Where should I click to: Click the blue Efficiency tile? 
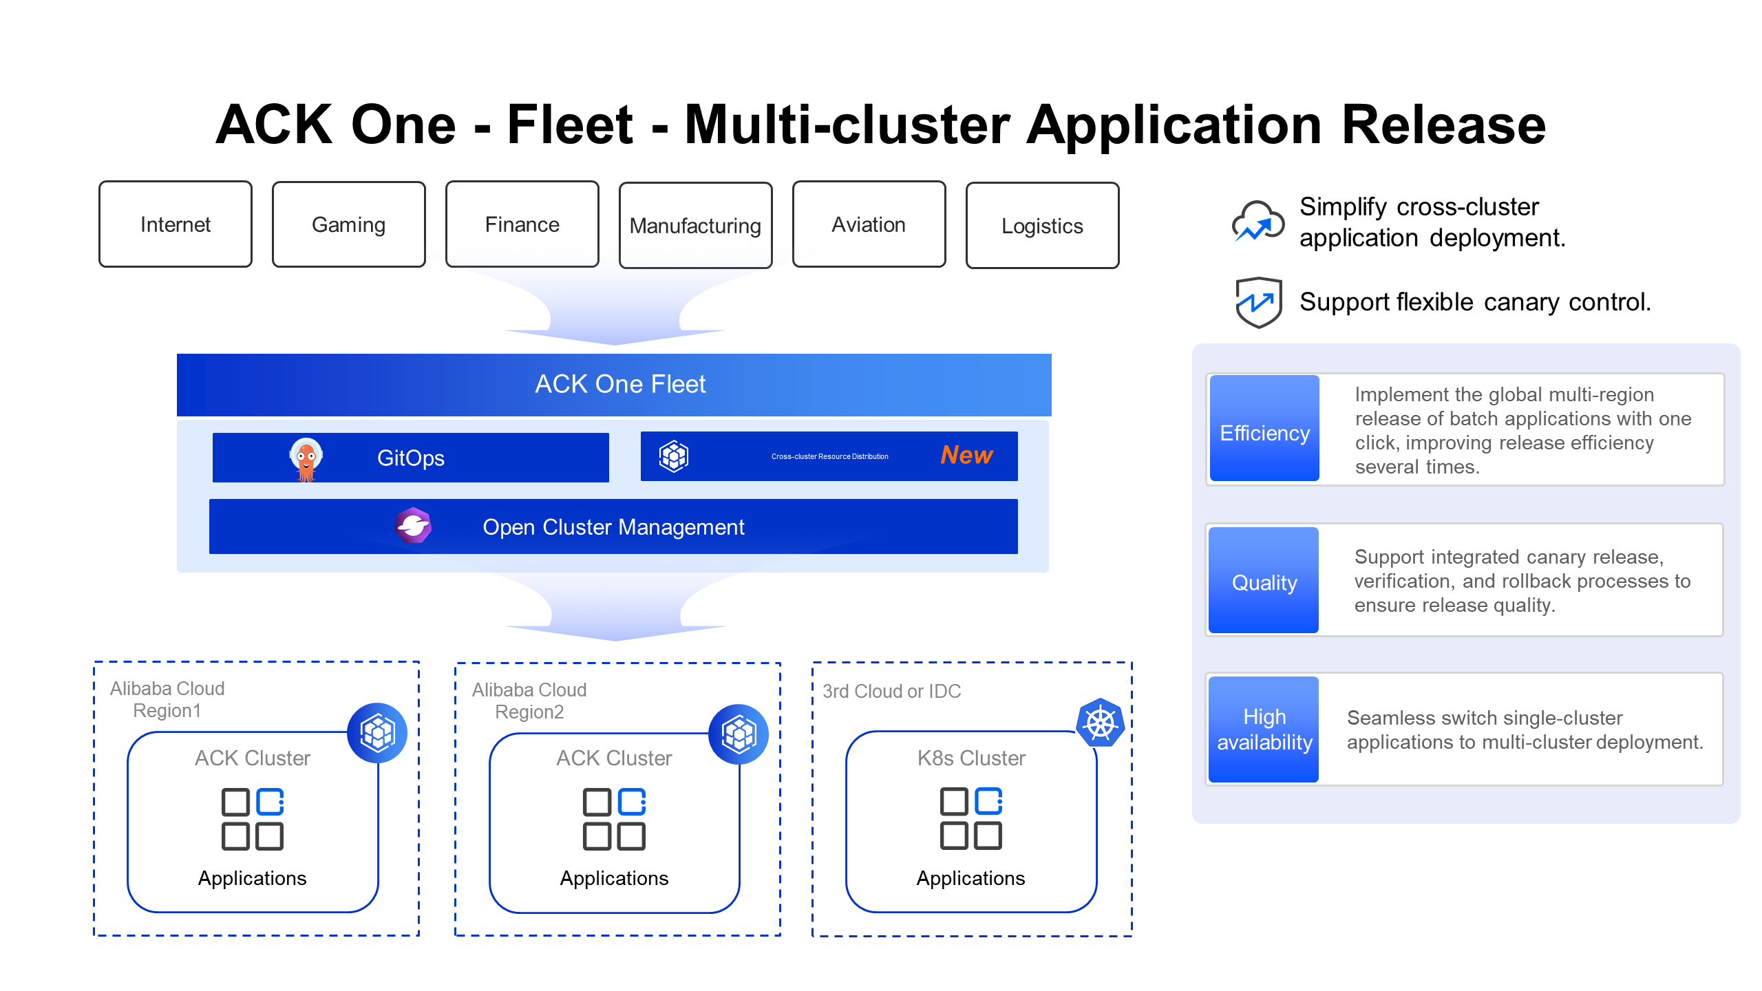[1264, 428]
